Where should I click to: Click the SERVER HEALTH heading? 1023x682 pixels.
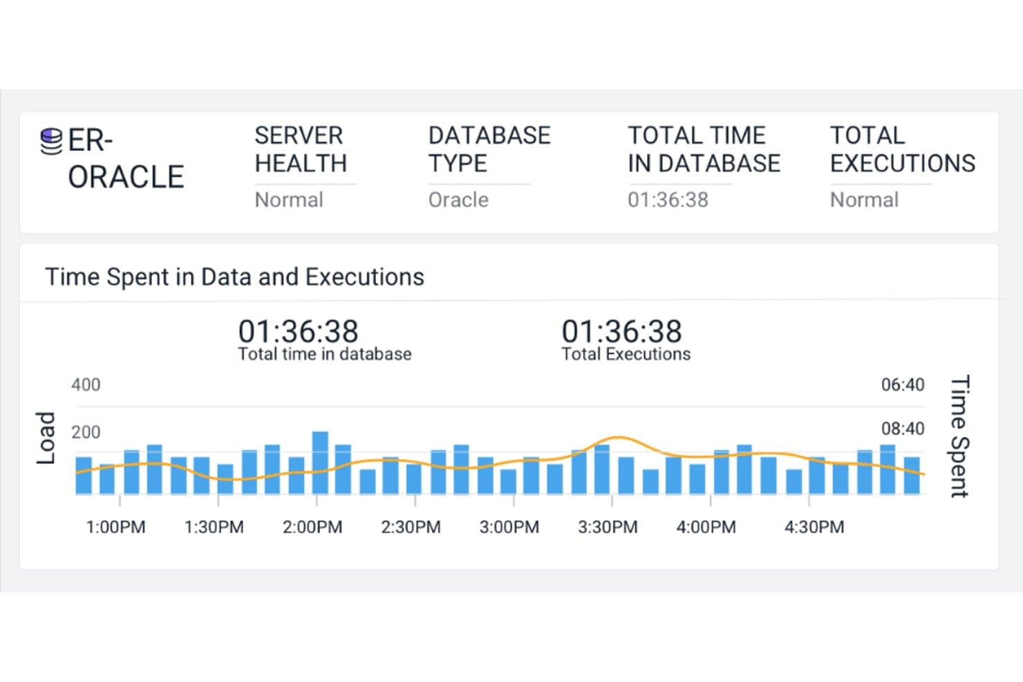301,149
